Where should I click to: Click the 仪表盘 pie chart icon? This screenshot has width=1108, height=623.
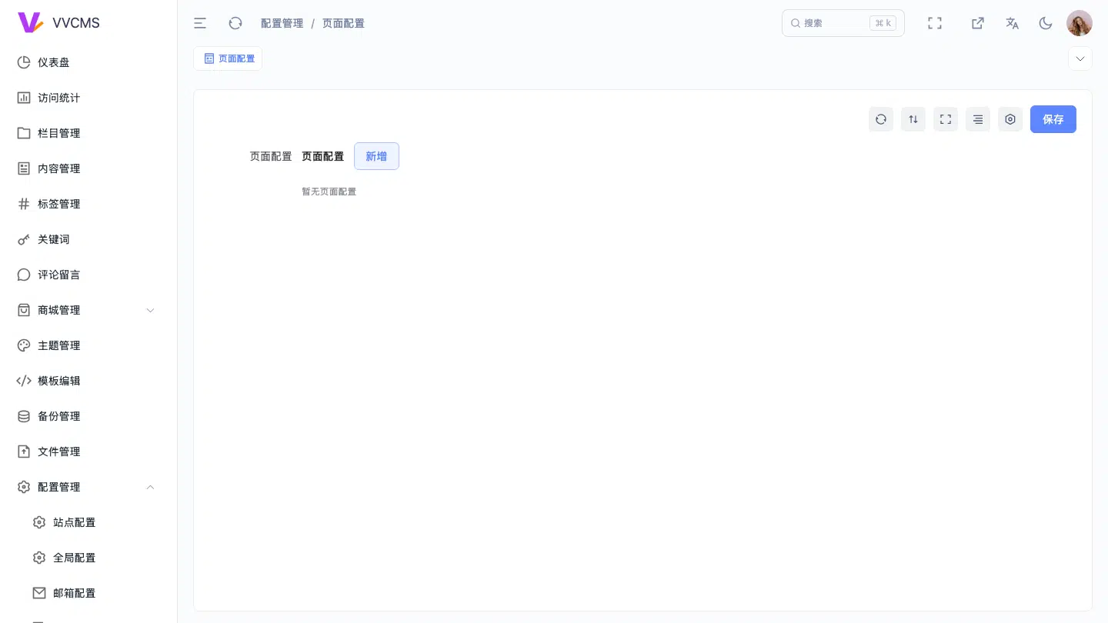[24, 62]
